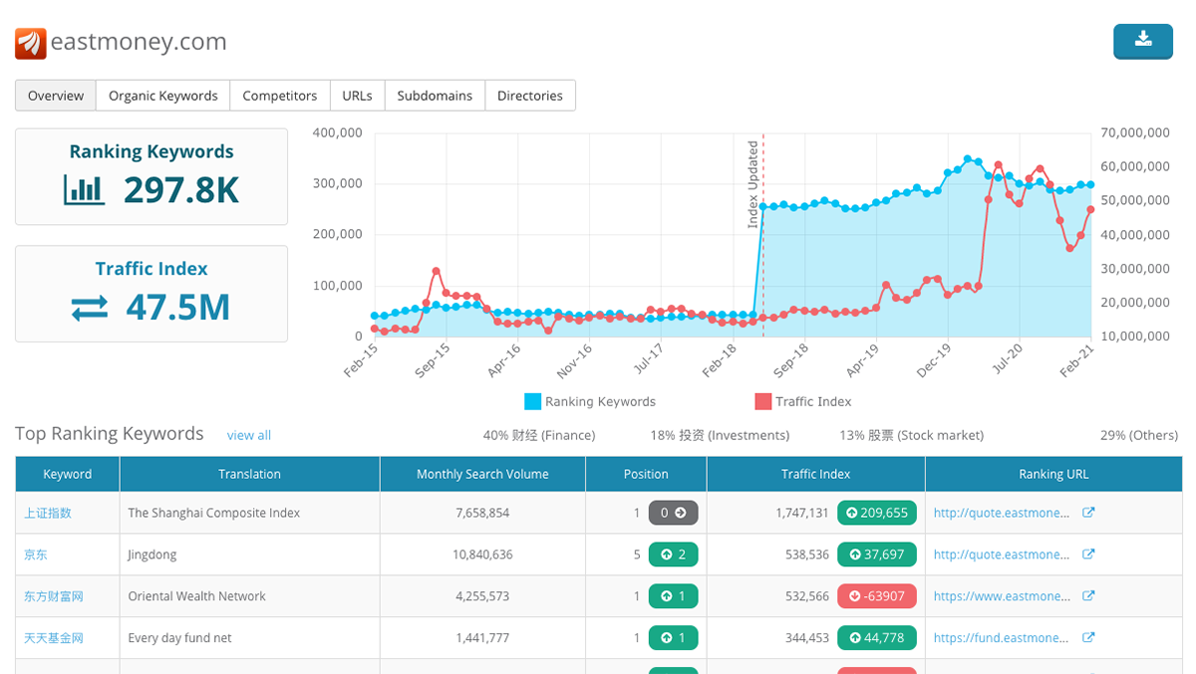Click the Ranking Keywords 297.8K card

coord(151,176)
